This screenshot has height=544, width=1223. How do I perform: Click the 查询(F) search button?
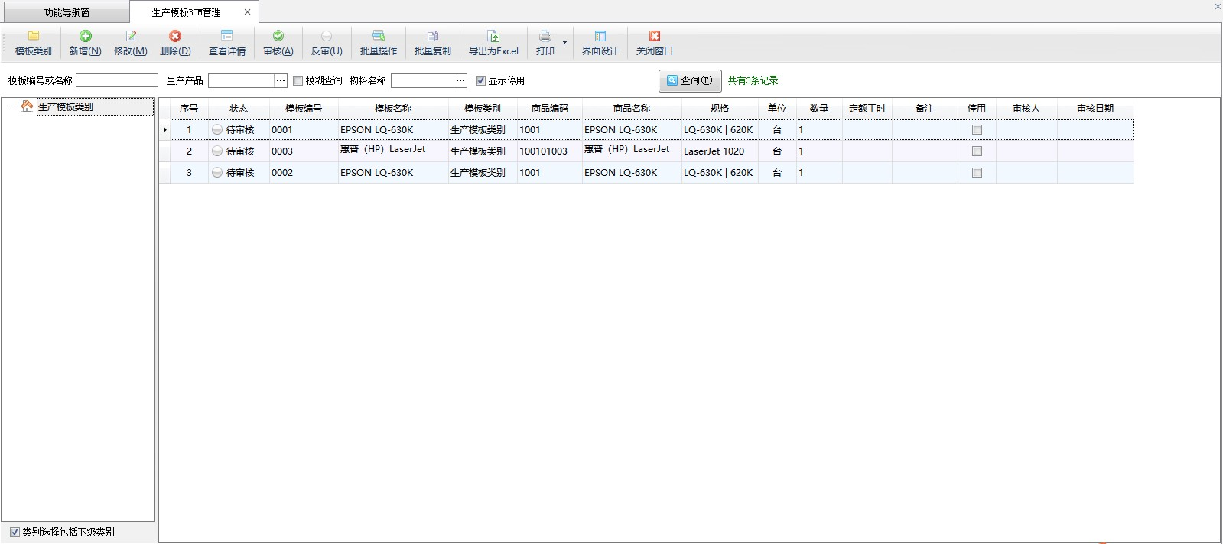click(x=689, y=80)
